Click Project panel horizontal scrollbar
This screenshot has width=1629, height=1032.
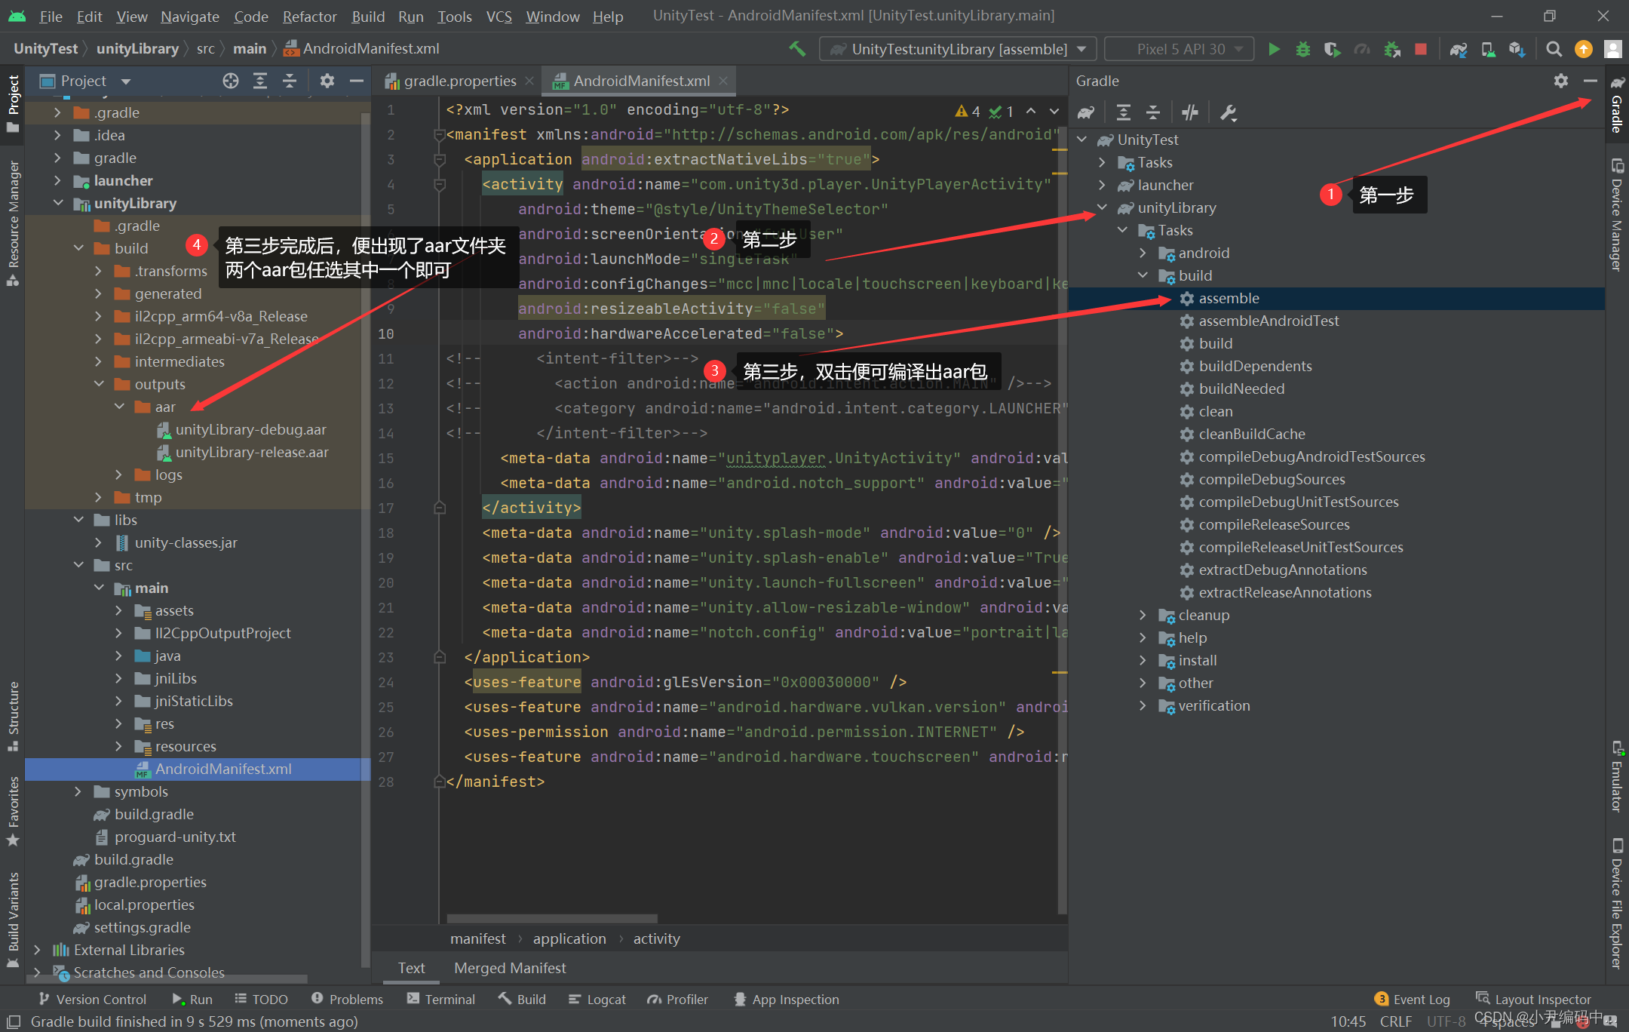pyautogui.click(x=167, y=978)
